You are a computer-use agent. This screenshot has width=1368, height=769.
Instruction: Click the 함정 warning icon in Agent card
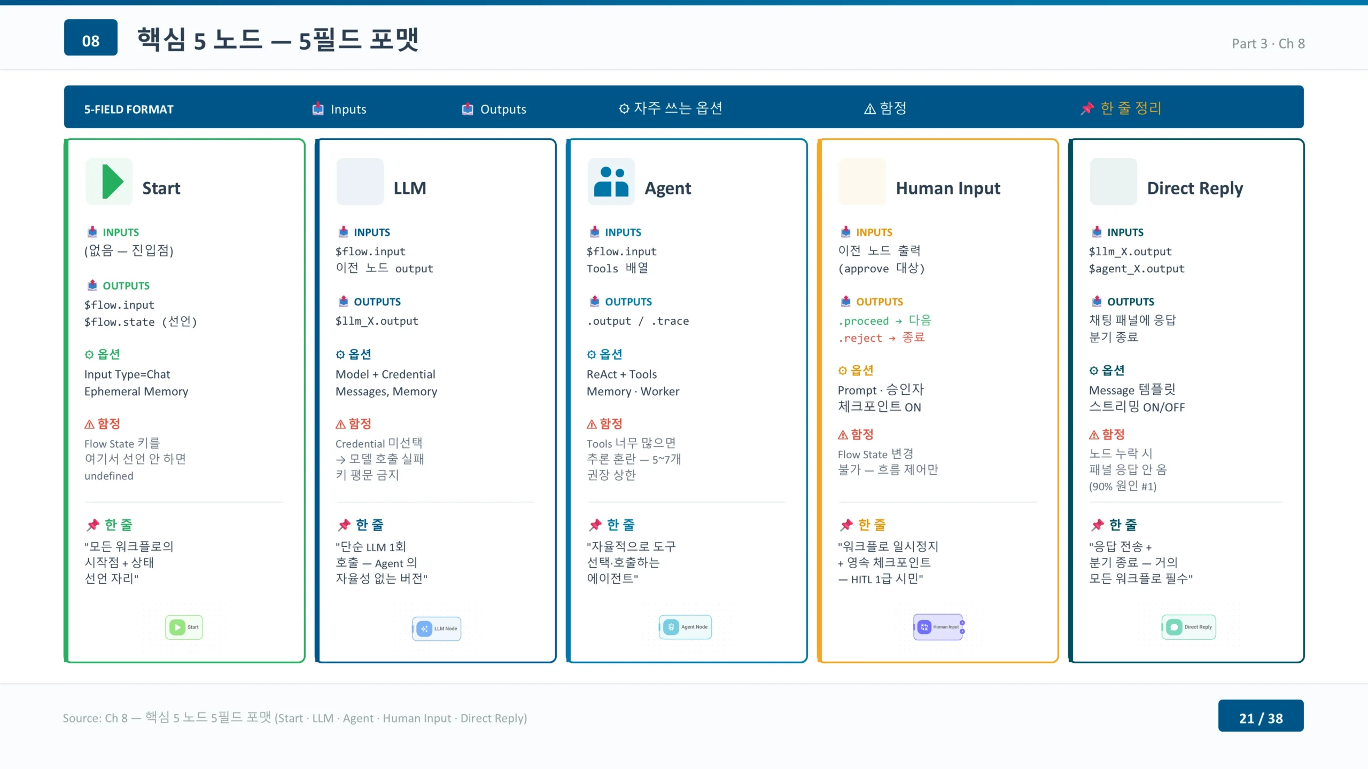[x=592, y=424]
